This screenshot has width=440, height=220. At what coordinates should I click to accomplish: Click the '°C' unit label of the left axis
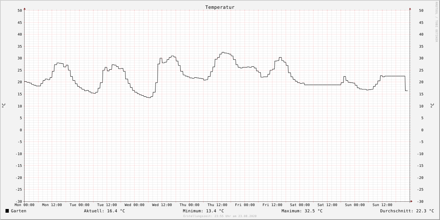click(3, 106)
